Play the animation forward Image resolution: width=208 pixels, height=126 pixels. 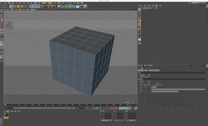pyautogui.click(x=97, y=108)
